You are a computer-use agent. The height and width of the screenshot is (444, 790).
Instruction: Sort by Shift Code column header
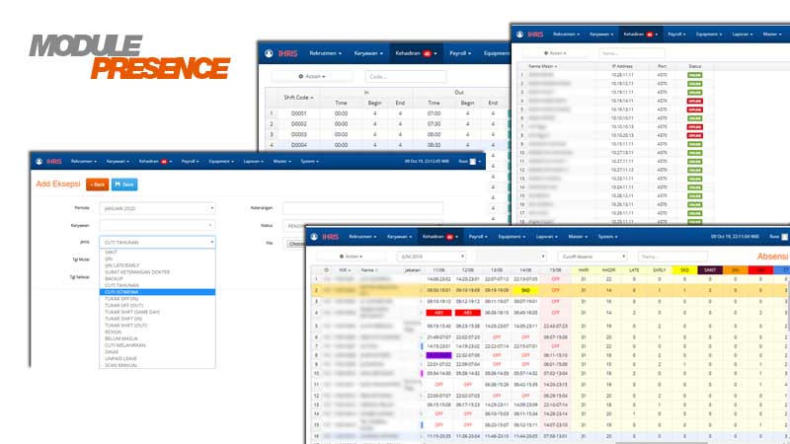click(298, 98)
